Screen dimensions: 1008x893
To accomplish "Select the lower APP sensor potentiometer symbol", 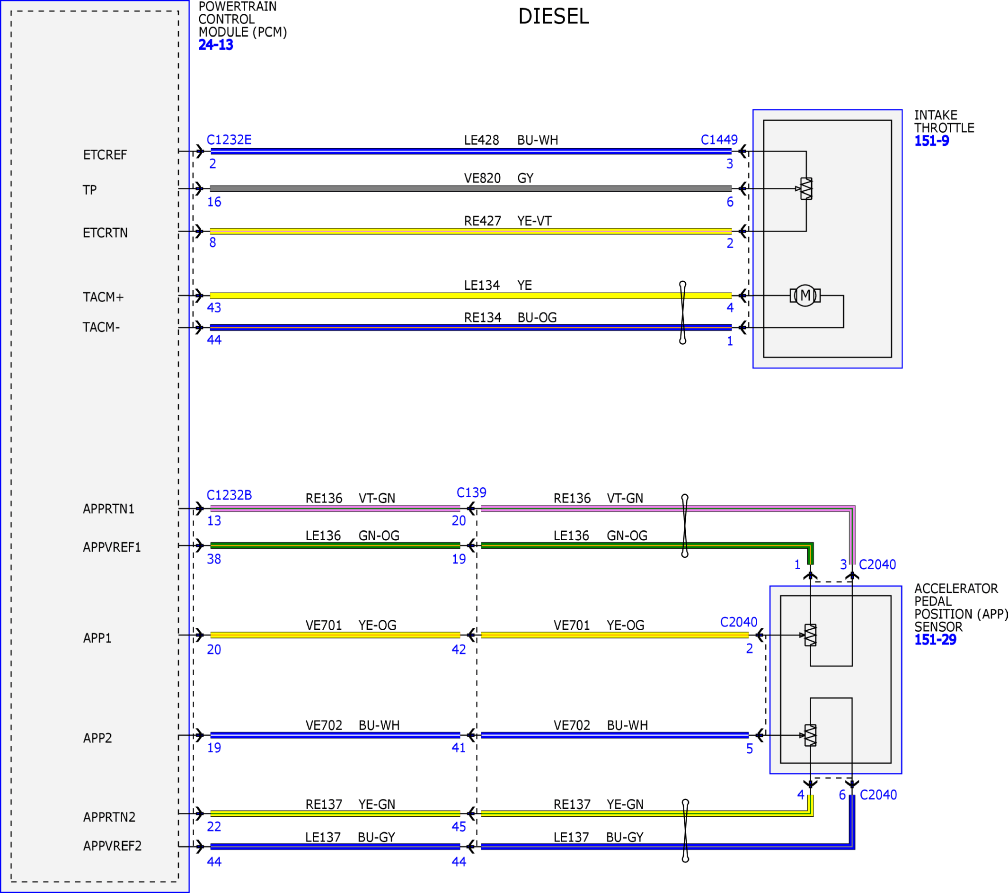I will 810,735.
